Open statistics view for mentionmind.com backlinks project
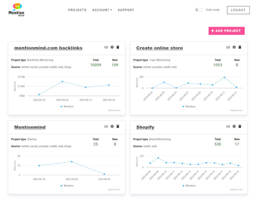Screen dimensions: 259x209 [106, 47]
